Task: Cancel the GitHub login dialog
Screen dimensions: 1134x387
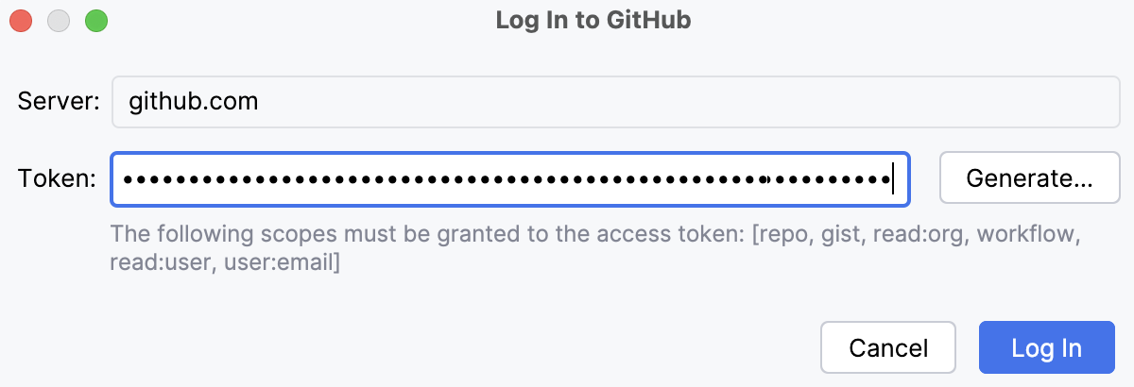Action: [888, 347]
